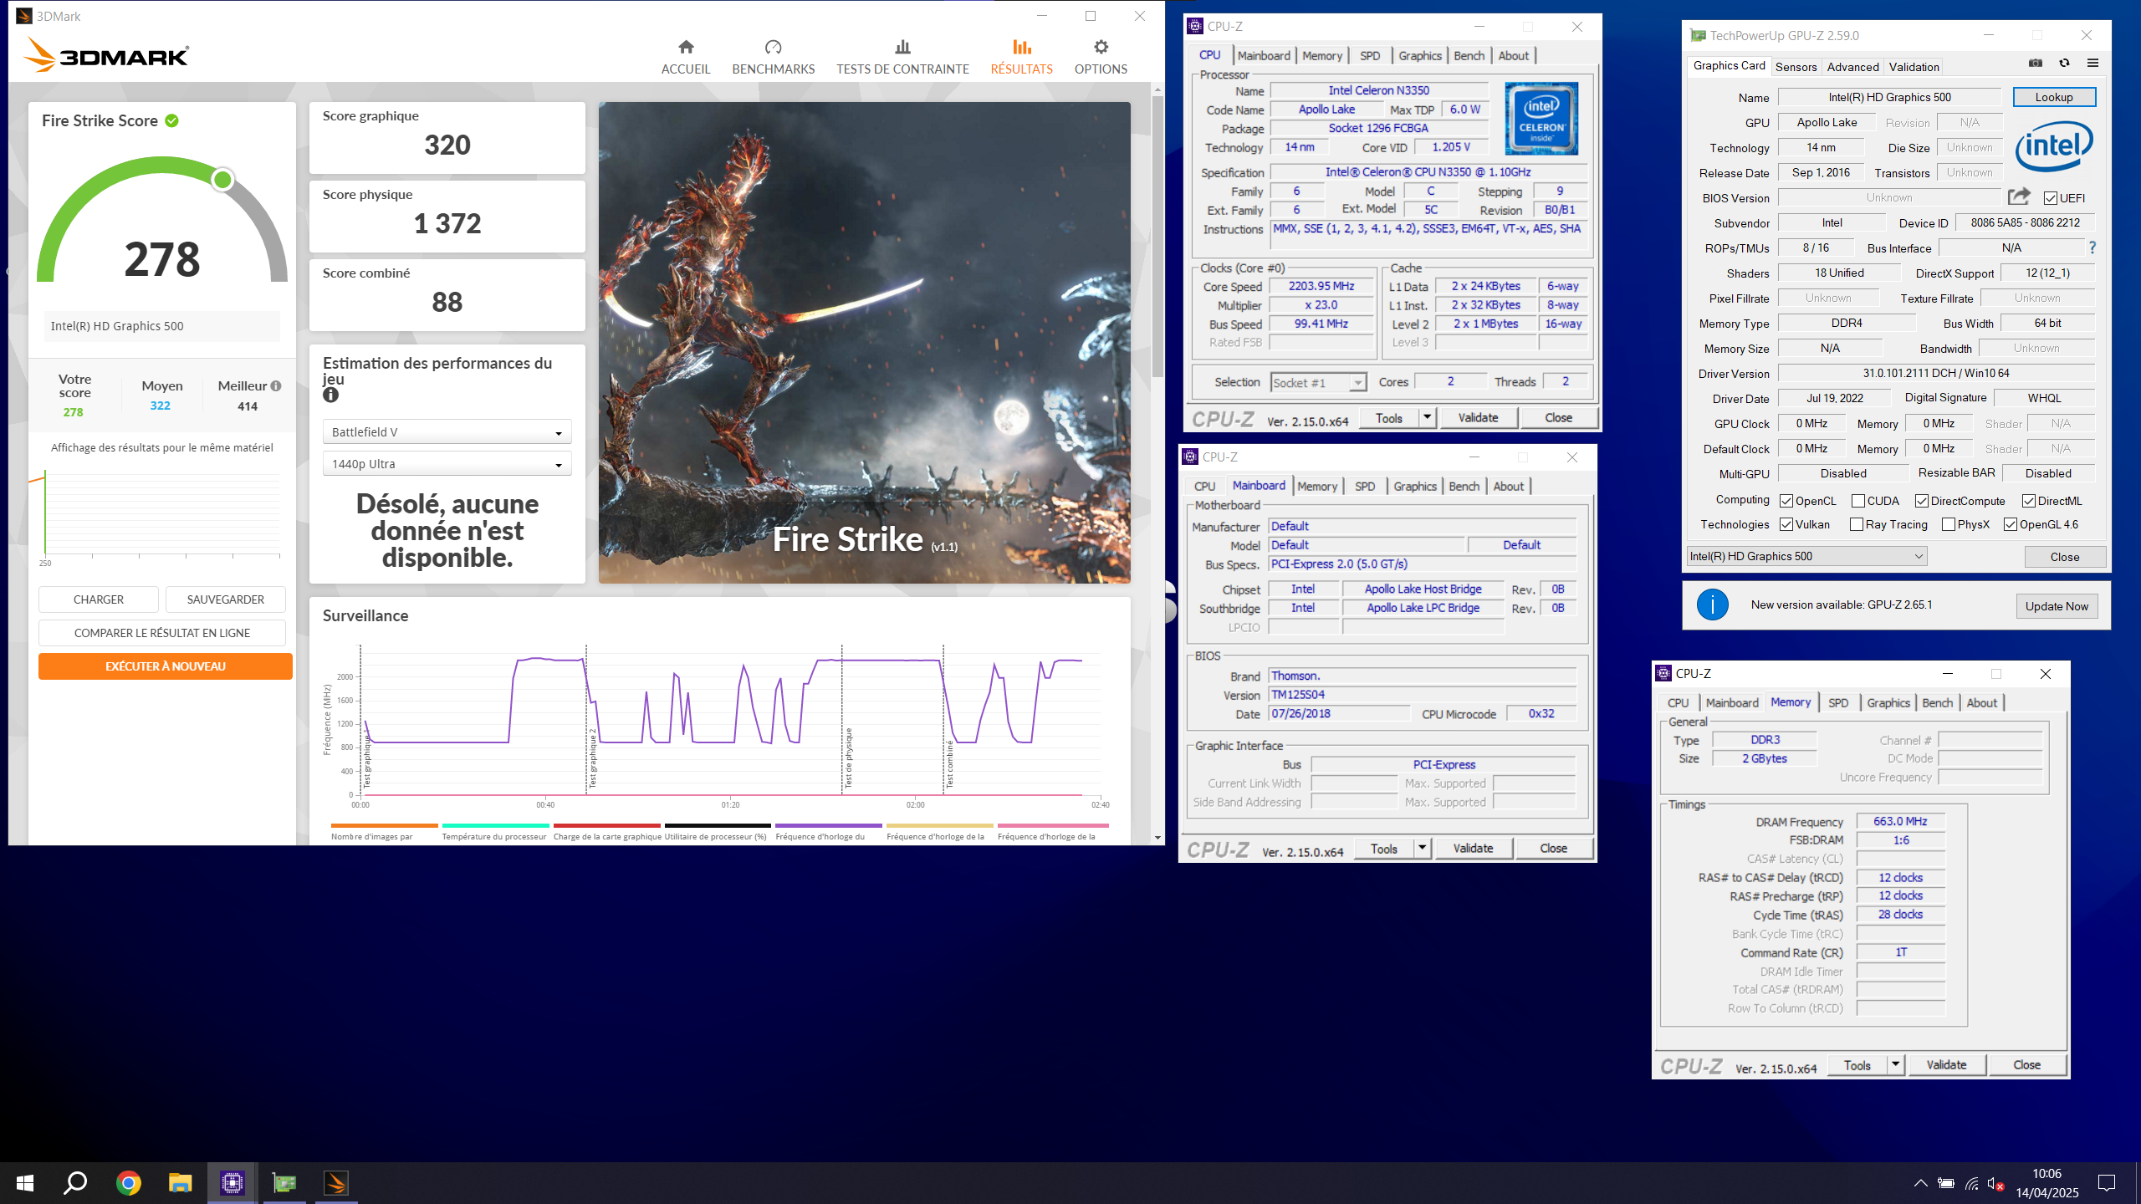Click the teal Température du processeur legend swatch

[495, 825]
